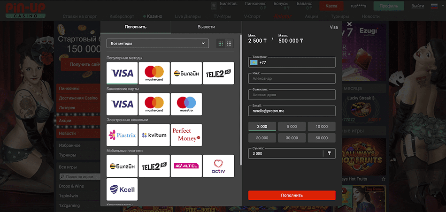Viewport: 446px width, 212px height.
Task: Choose Tele2 4G in Popular methods row
Action: [218, 73]
